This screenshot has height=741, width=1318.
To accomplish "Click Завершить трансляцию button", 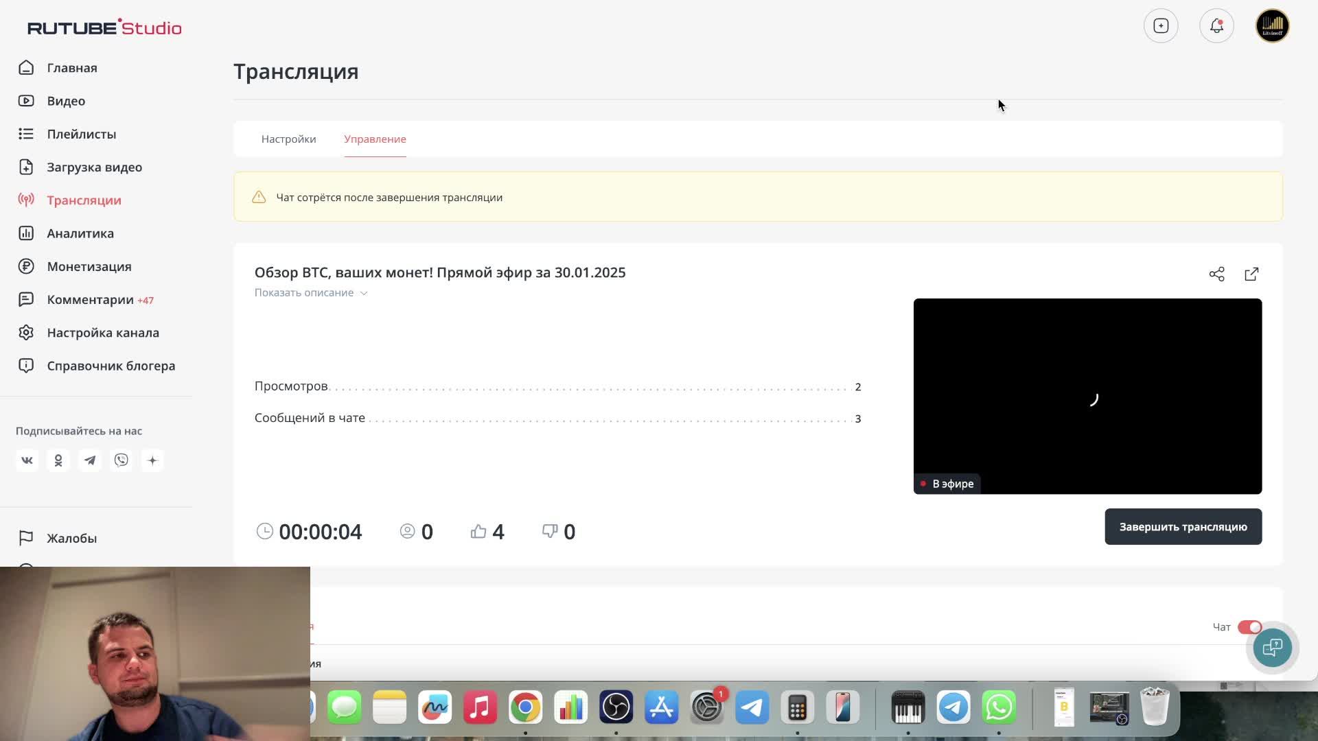I will [1183, 527].
